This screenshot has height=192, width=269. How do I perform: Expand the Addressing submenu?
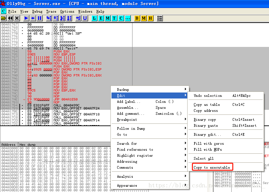click(x=150, y=161)
